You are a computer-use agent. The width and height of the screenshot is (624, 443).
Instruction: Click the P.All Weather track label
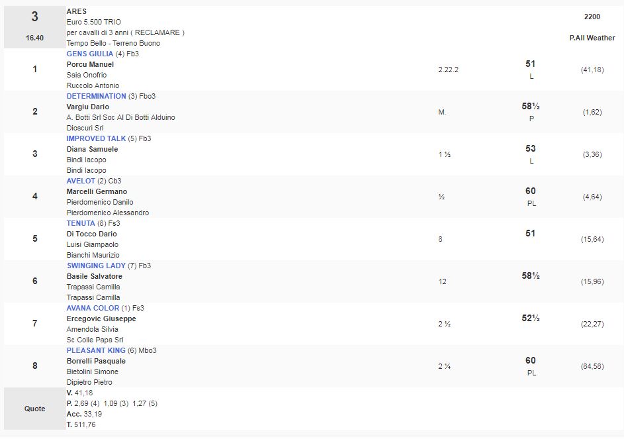(x=592, y=38)
